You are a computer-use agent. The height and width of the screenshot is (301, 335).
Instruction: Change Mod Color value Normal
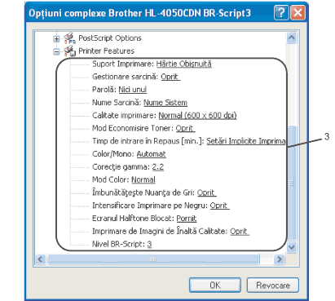point(143,179)
